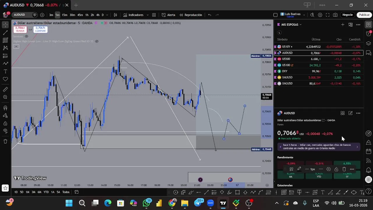Switch to the 1h timeframe
This screenshot has height=210, width=373.
click(x=87, y=15)
